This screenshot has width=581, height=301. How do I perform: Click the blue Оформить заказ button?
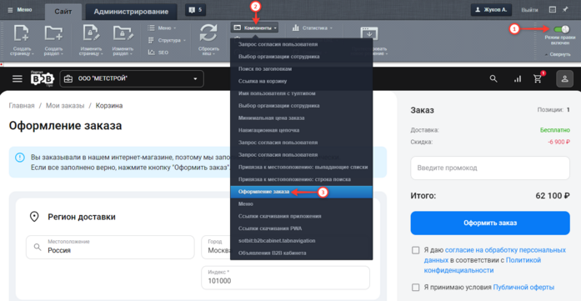pos(490,223)
